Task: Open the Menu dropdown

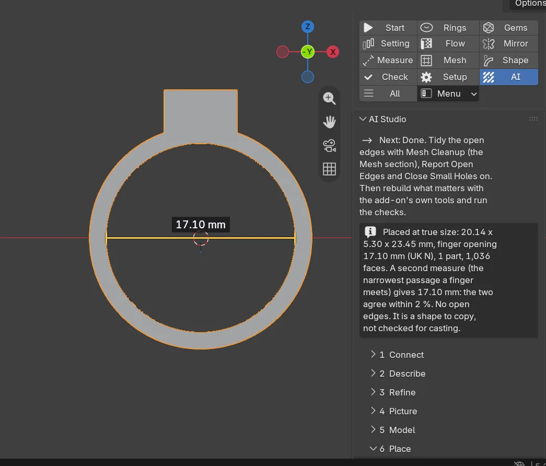Action: coord(448,94)
